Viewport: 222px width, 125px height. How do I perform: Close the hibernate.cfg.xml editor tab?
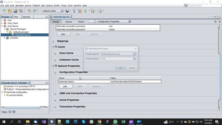click(x=70, y=17)
